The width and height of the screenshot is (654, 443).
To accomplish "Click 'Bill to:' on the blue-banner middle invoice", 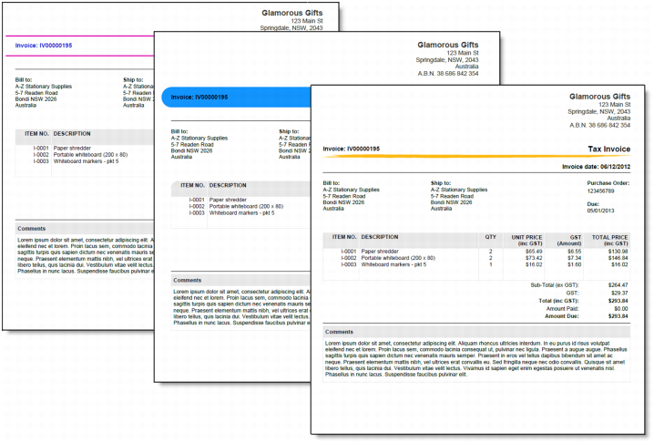I will tap(179, 131).
